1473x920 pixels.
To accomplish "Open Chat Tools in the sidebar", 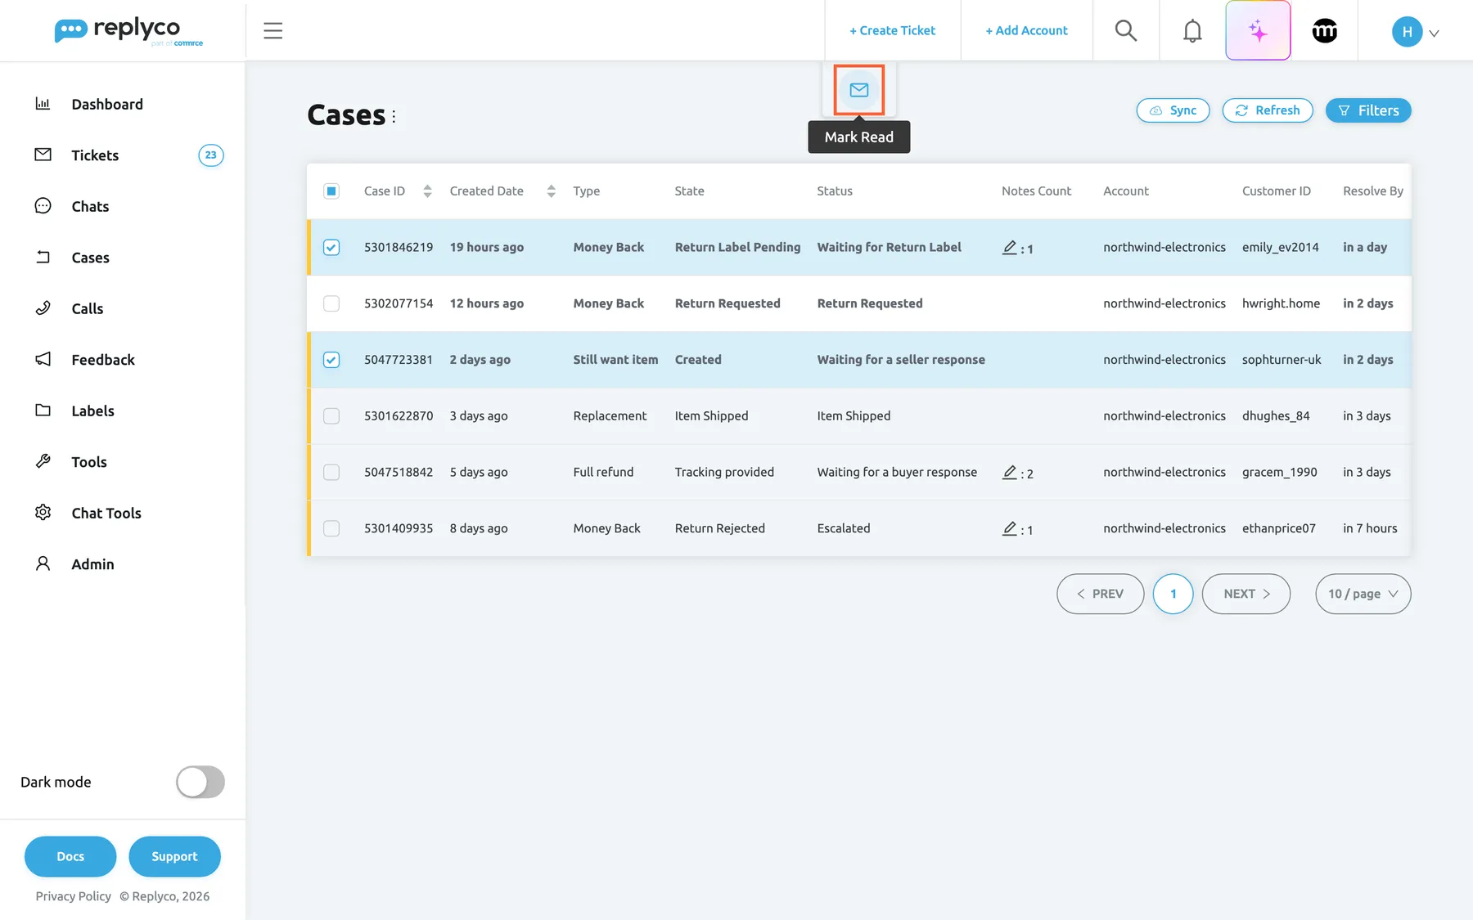I will pyautogui.click(x=106, y=513).
